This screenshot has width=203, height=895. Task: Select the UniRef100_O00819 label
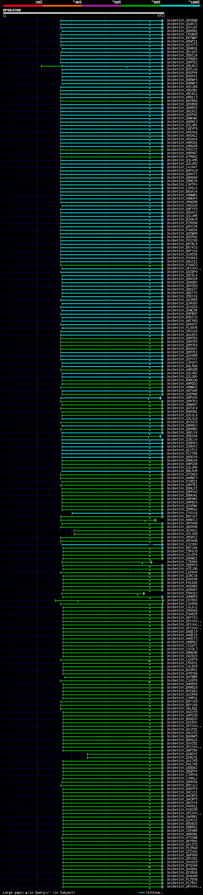click(x=182, y=863)
